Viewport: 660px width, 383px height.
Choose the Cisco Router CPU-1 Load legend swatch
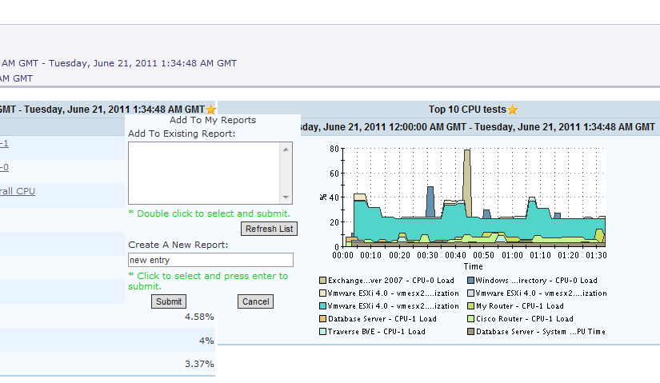tap(470, 319)
